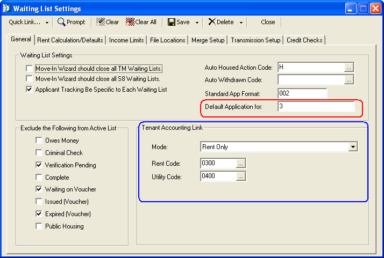Browse for Auto Withdrawn Code

349,80
